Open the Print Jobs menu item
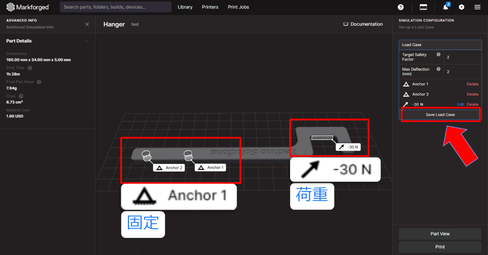488x255 pixels. tap(238, 7)
